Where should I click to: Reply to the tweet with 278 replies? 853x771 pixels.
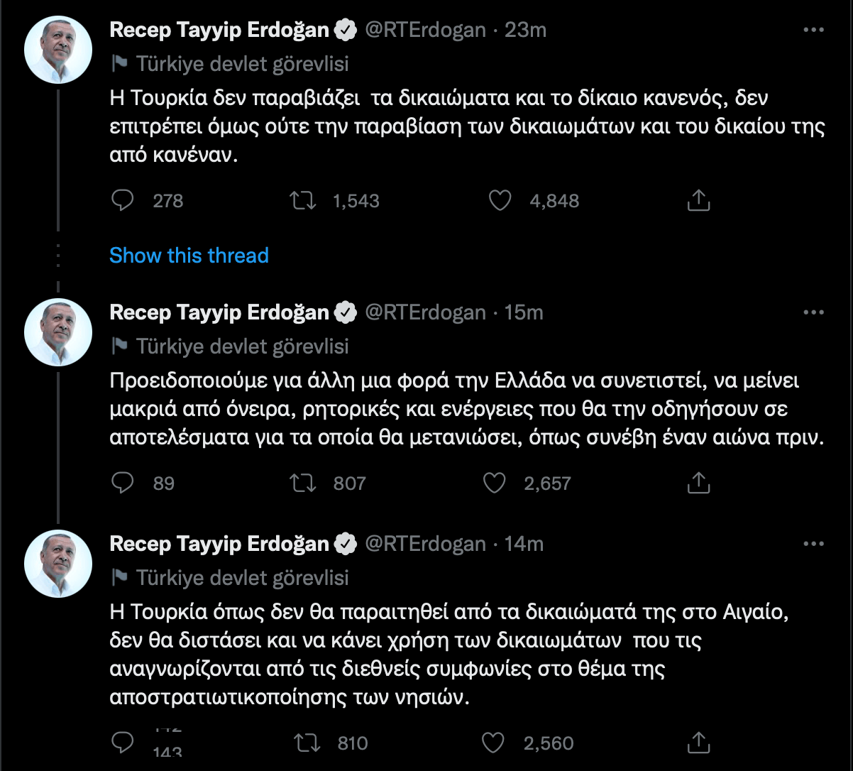coord(123,201)
